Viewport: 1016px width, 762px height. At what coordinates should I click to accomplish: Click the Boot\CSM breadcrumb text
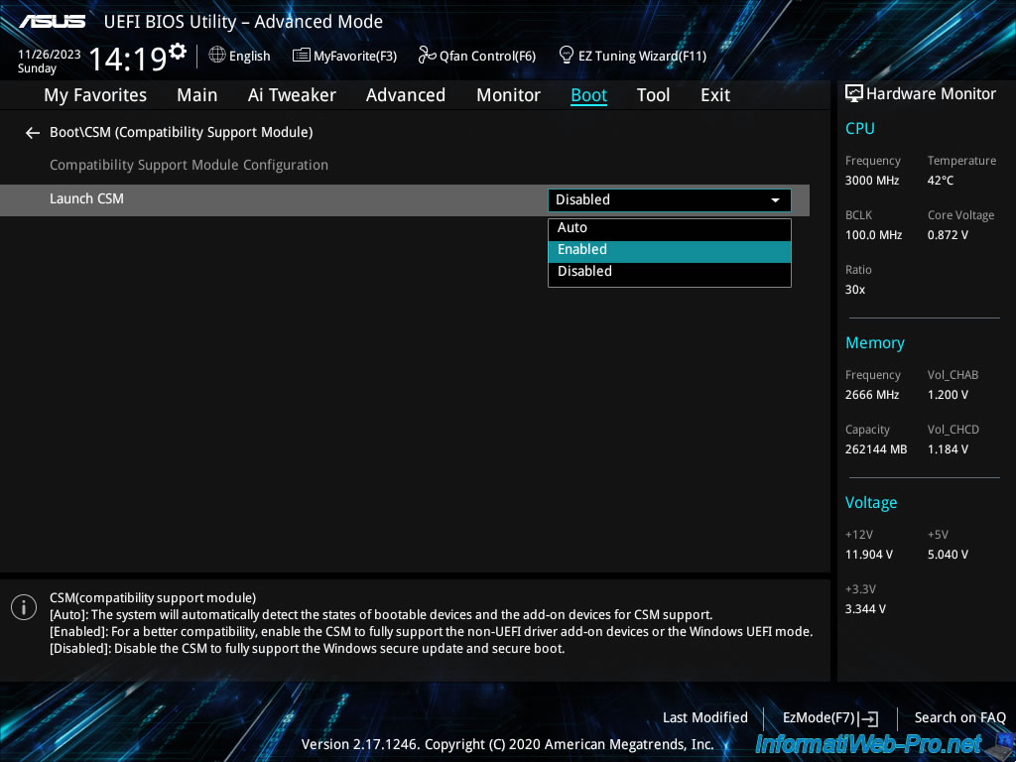(x=182, y=133)
